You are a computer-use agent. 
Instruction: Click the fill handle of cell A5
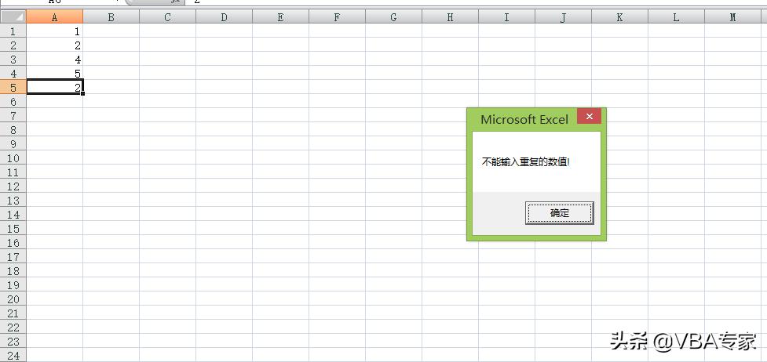[83, 93]
